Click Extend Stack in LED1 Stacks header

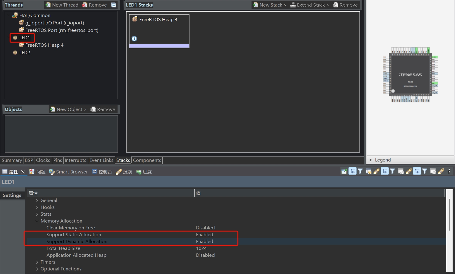pyautogui.click(x=309, y=5)
